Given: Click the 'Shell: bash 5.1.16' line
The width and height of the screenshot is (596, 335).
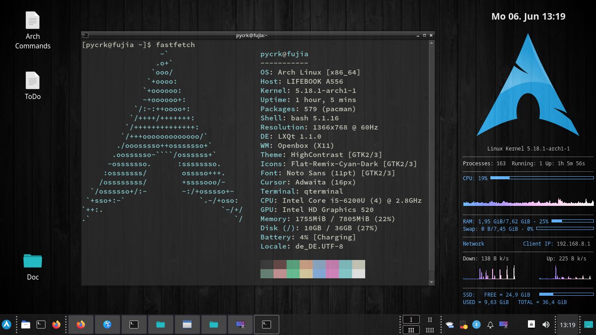Looking at the screenshot, I should (299, 118).
